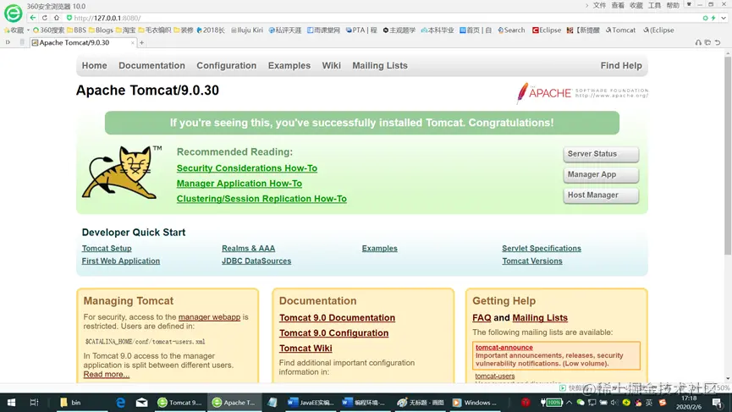732x412 pixels.
Task: Reload the page with refresh icon
Action: 44,18
